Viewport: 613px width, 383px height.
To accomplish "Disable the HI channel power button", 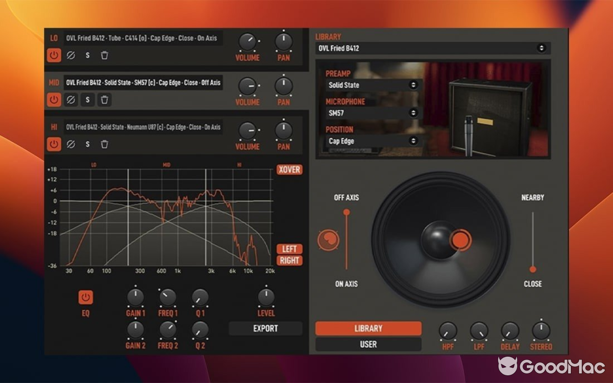I will pos(54,144).
